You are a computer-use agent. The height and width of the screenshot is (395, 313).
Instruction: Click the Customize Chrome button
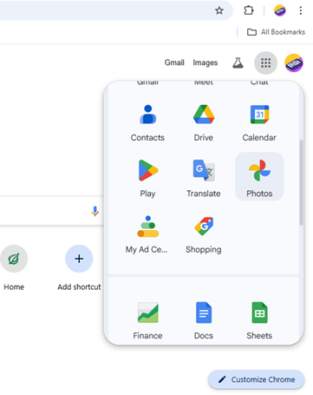pyautogui.click(x=256, y=379)
